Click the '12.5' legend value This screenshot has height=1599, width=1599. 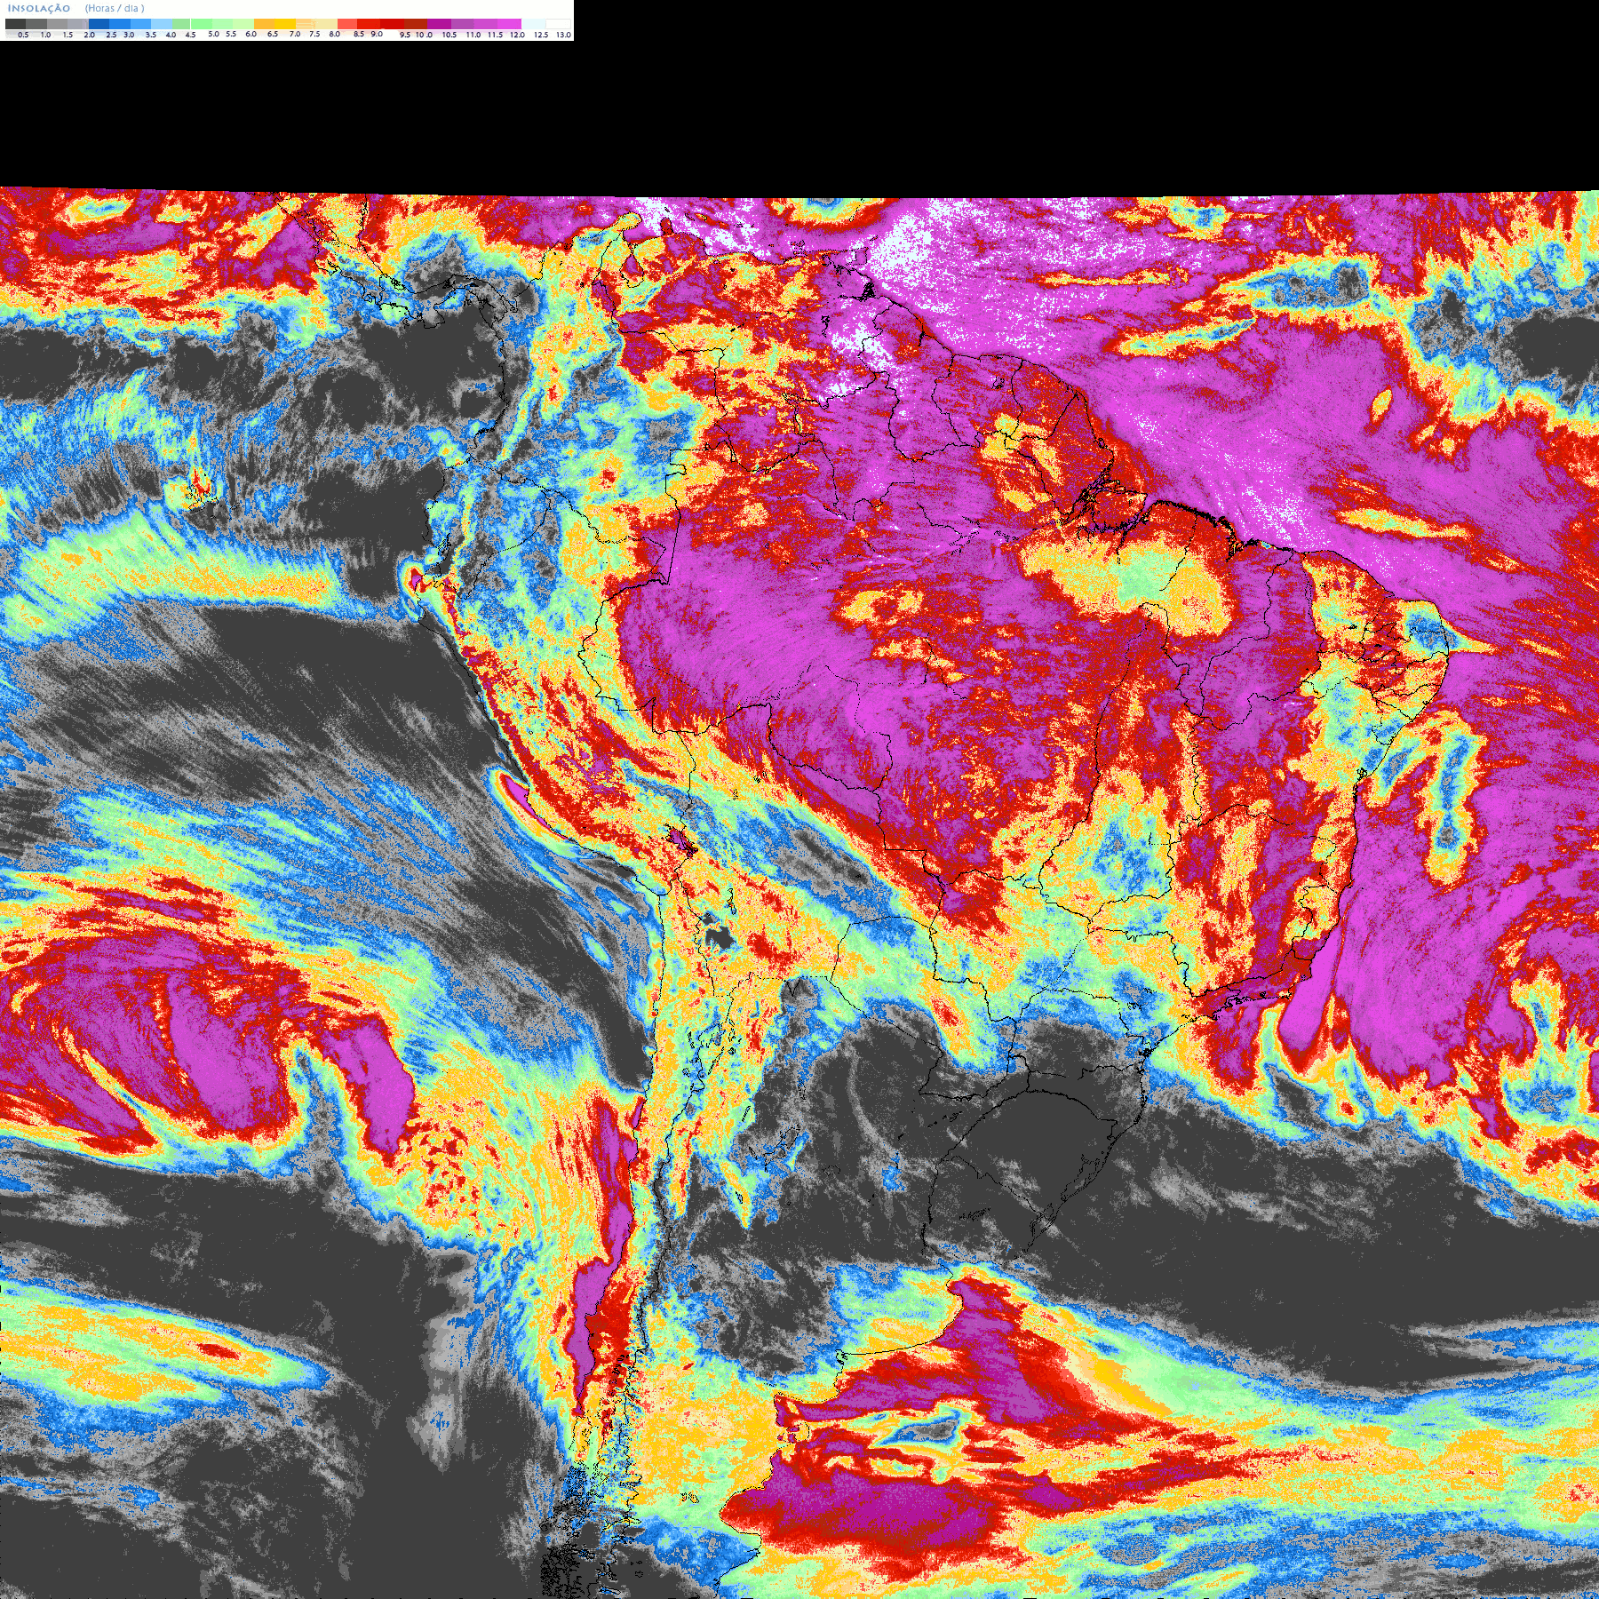pos(541,35)
